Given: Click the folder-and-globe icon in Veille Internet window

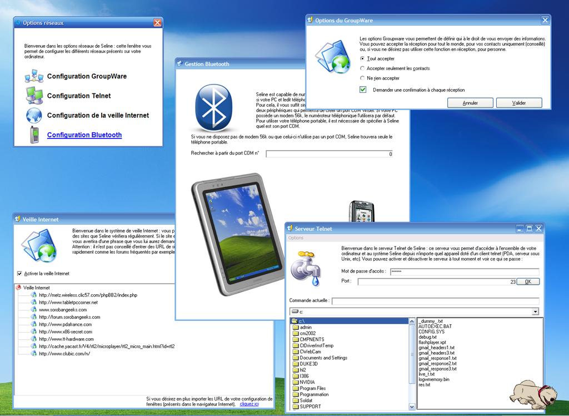Looking at the screenshot, I should [39, 246].
